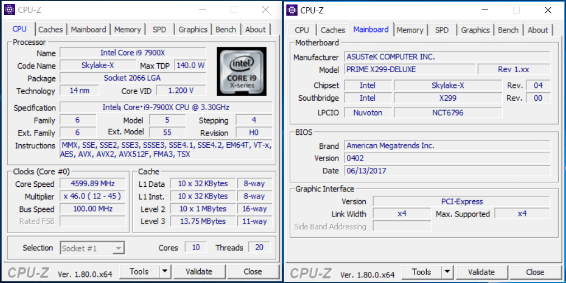Click the Intel Core i9 X-series logo
The height and width of the screenshot is (283, 566).
pos(242,72)
